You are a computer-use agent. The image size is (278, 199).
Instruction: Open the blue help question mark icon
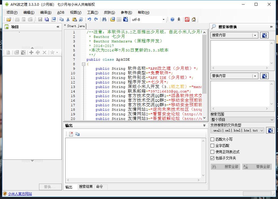[172, 19]
